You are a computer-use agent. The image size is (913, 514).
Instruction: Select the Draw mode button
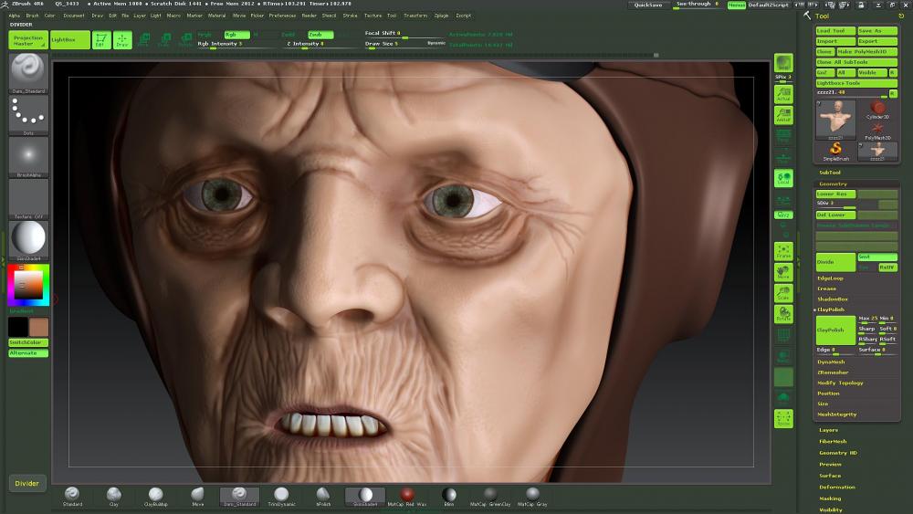[122, 39]
